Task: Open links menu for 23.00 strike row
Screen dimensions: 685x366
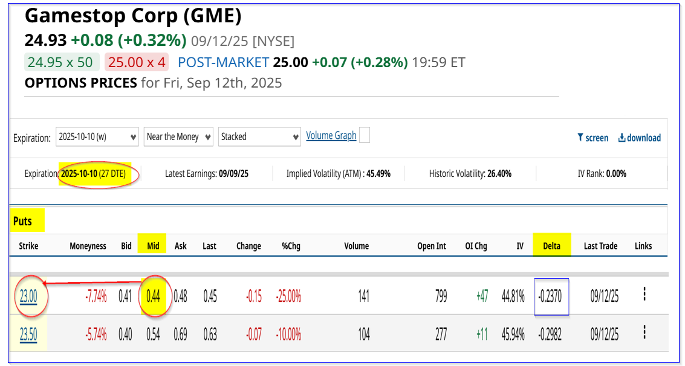Action: click(645, 295)
